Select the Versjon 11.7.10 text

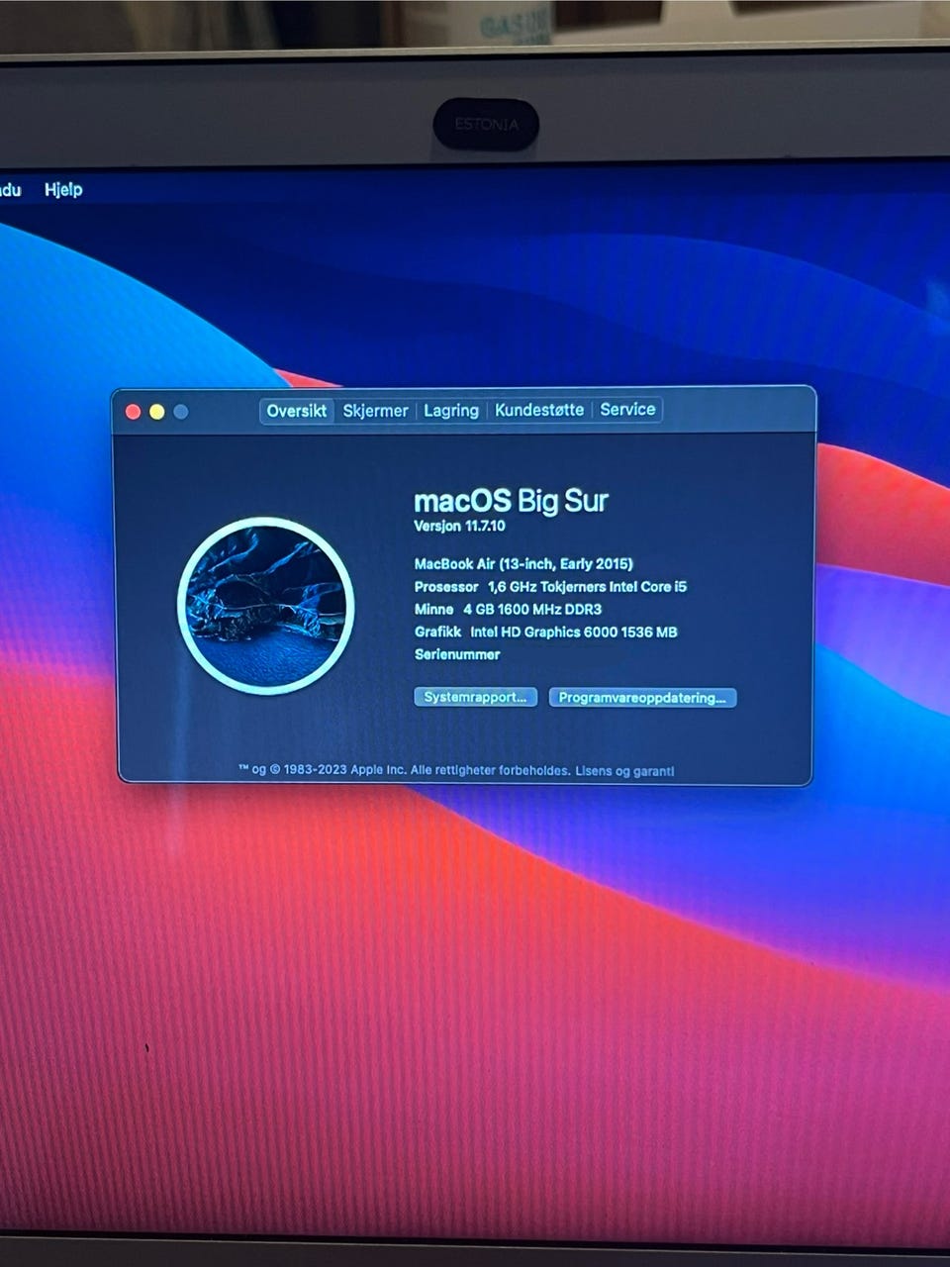[459, 526]
